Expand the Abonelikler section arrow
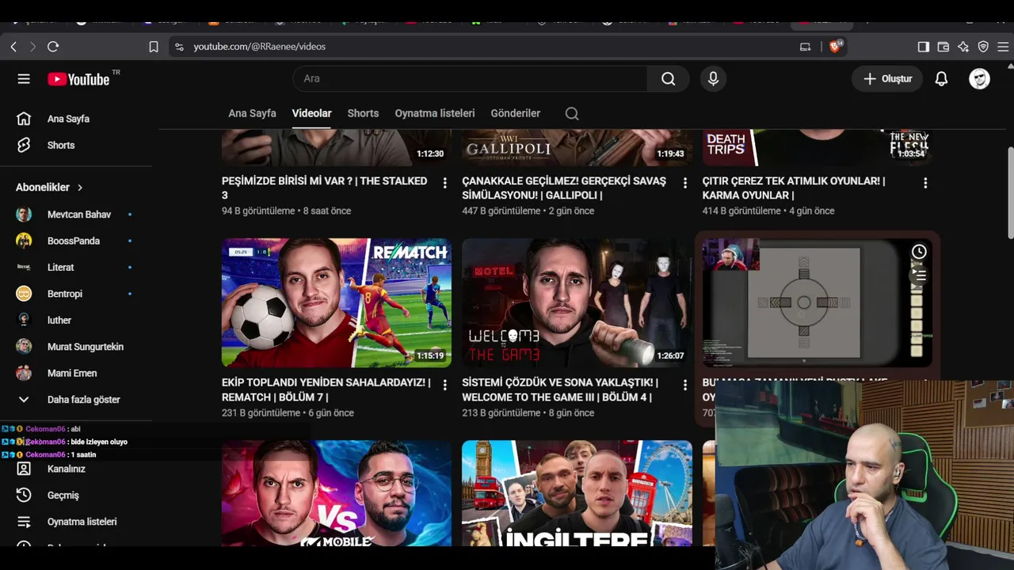The image size is (1014, 570). [x=80, y=188]
